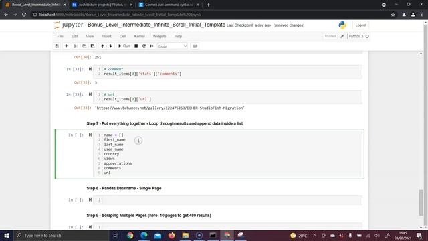Show hidden system tray icons chevron
428x241 pixels.
pos(315,235)
